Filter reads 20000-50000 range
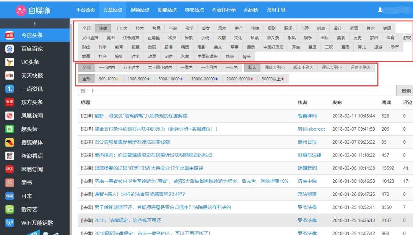Screen dimensions: 413x235 240,79
